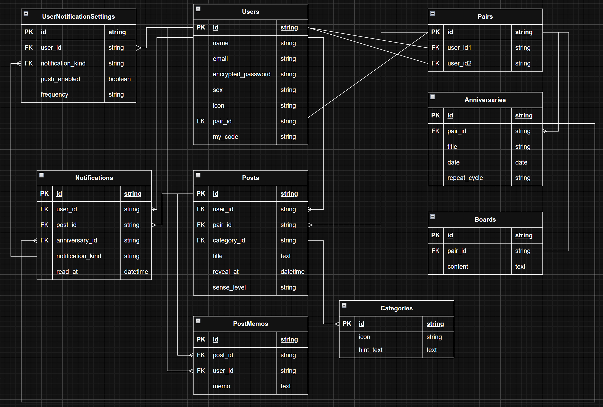603x407 pixels.
Task: Collapse the UserNotificationSettings table
Action: tap(26, 14)
